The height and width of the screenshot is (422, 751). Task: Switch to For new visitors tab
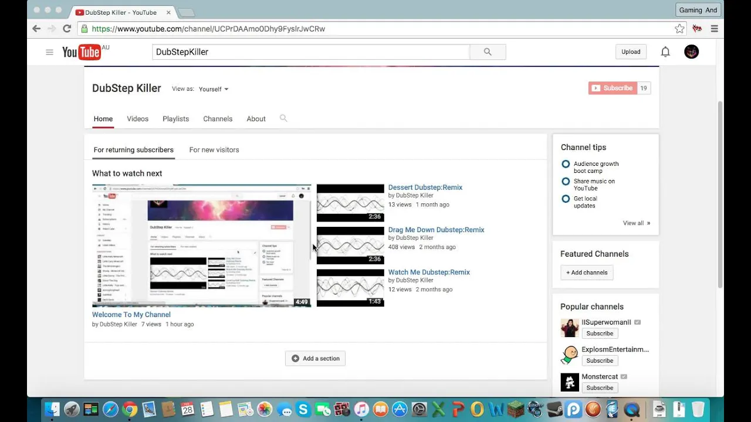click(x=214, y=149)
